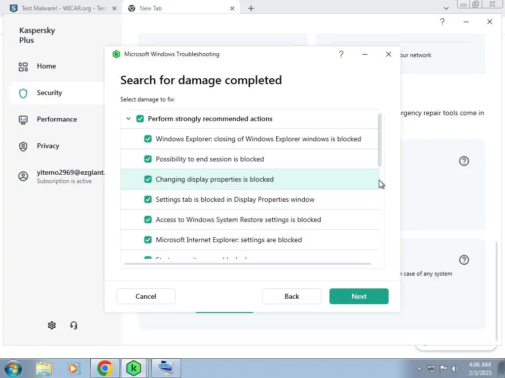Launch Windows Media Player from taskbar
505x378 pixels.
pyautogui.click(x=73, y=368)
